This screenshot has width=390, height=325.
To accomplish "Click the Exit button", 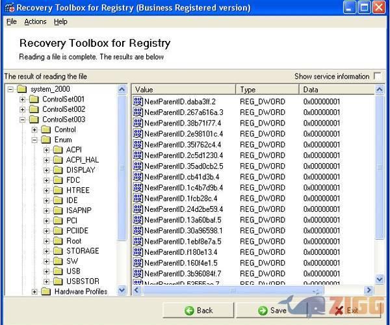I will [345, 310].
